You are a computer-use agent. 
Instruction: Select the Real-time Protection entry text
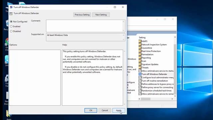click(x=151, y=51)
